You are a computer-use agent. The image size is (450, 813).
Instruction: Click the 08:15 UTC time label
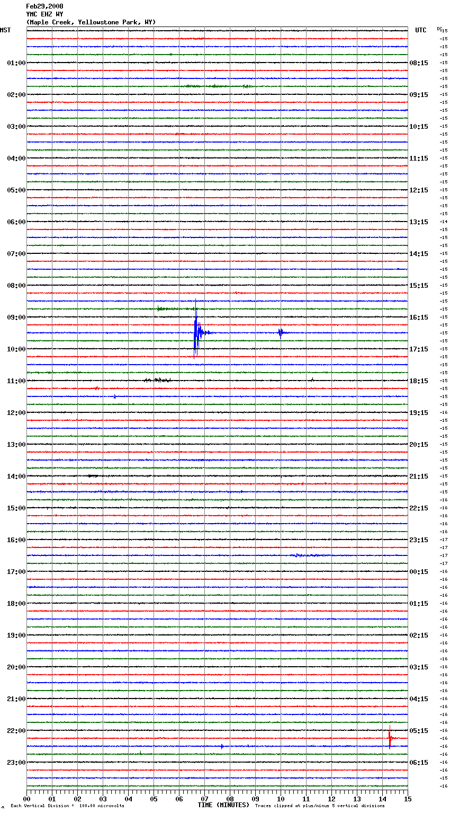[x=419, y=63]
